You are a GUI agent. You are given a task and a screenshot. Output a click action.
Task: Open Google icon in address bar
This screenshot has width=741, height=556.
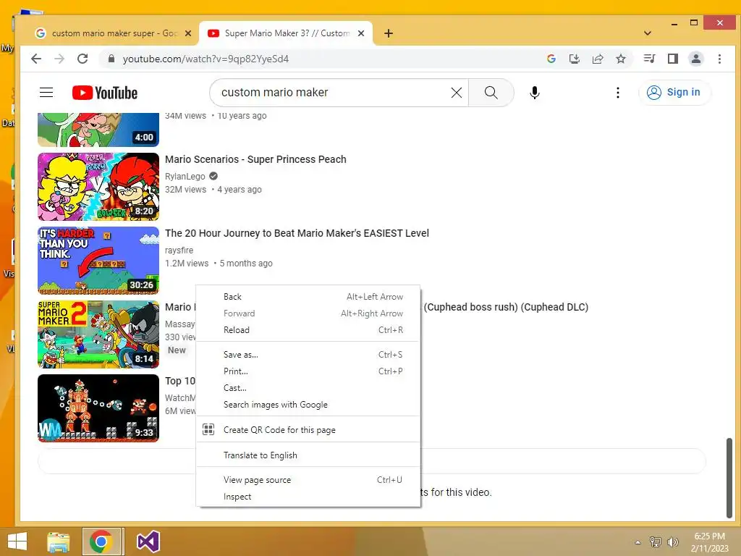tap(551, 59)
